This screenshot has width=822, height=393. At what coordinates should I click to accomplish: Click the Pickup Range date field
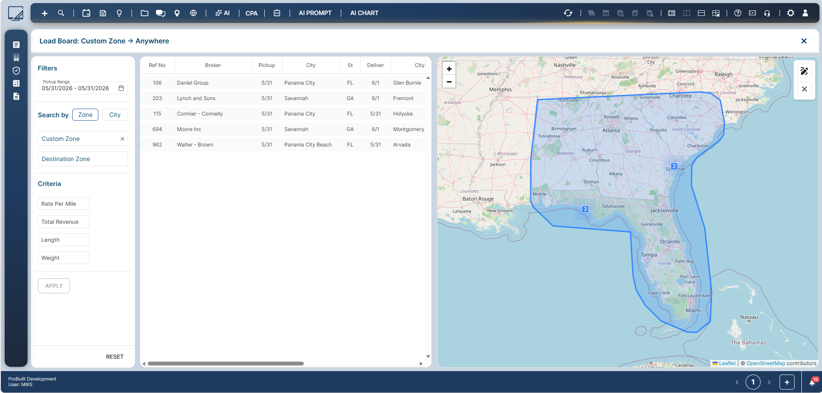pyautogui.click(x=83, y=88)
